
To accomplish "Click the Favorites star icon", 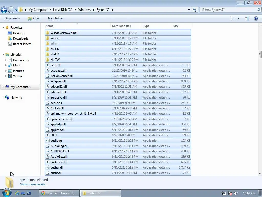I will point(7,27).
